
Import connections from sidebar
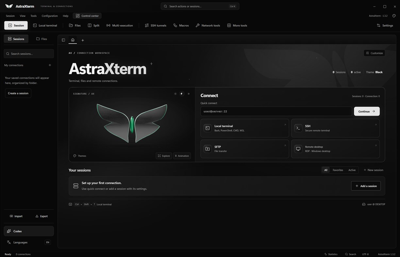coord(16,216)
